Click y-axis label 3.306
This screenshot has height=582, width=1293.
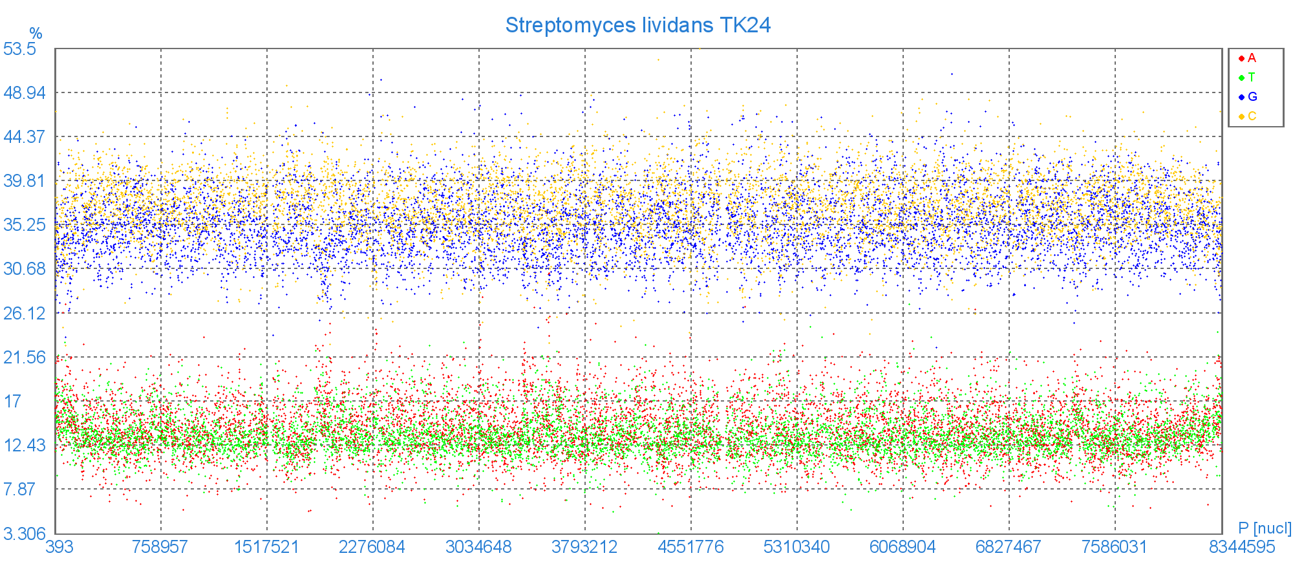click(x=25, y=534)
